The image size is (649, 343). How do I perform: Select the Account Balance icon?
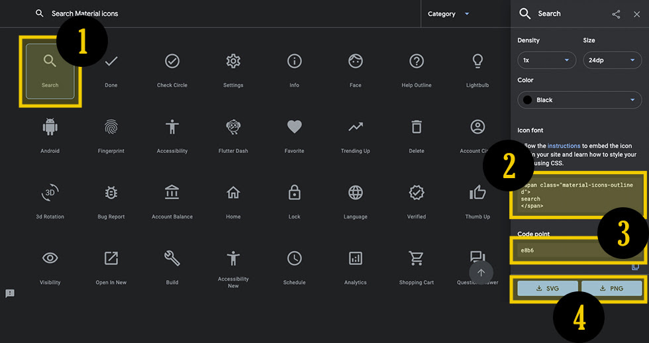tap(172, 193)
